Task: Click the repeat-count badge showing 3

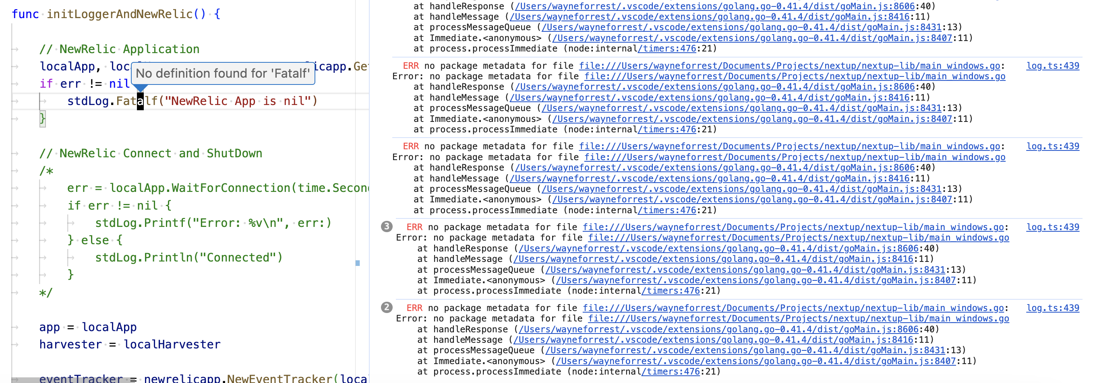Action: pyautogui.click(x=386, y=227)
